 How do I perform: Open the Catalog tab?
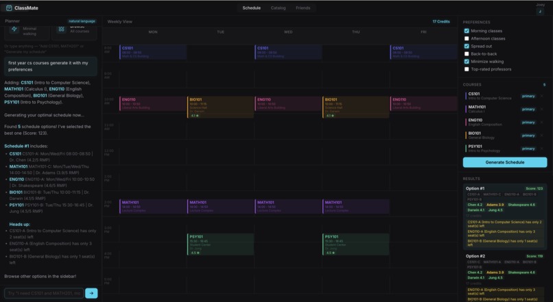pyautogui.click(x=278, y=8)
